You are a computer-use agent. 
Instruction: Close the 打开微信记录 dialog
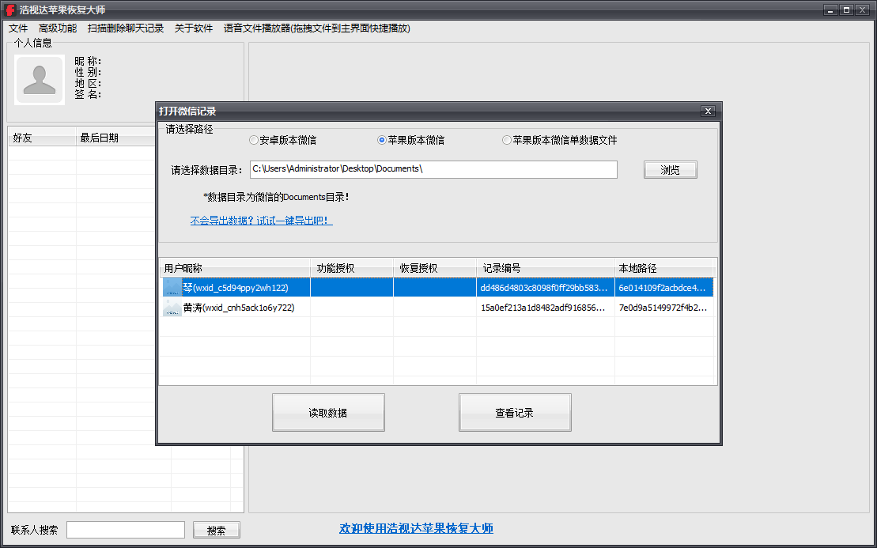[708, 111]
